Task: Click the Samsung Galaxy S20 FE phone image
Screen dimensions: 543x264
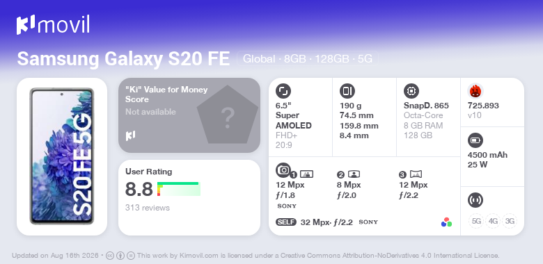Action: point(62,156)
